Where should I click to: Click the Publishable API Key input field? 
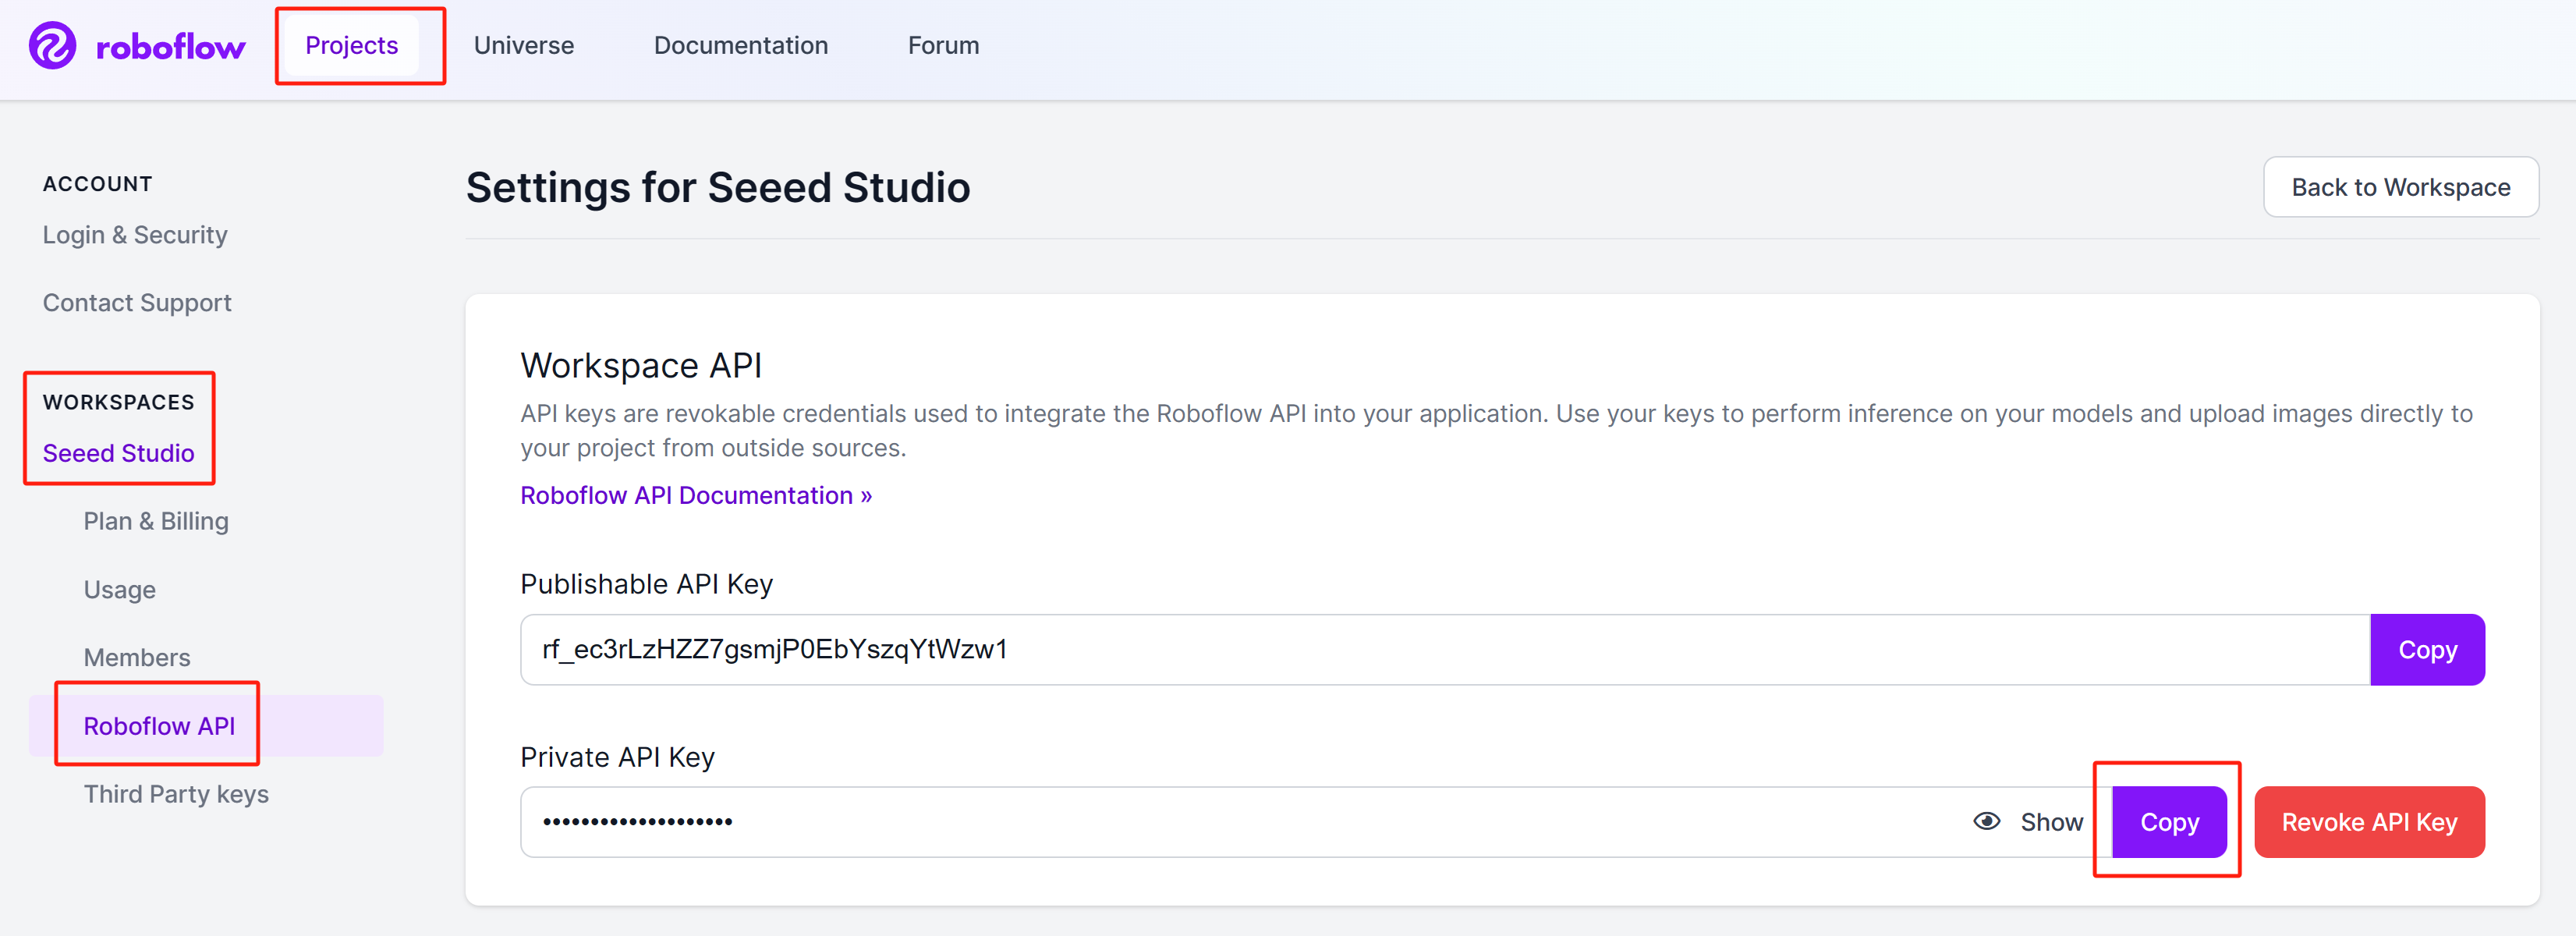[1445, 650]
